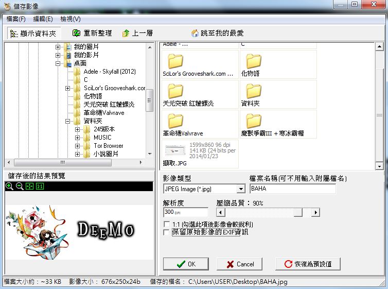
Task: Enable 保留原始影像的EXIF資訊 checkbox
Action: pyautogui.click(x=167, y=232)
